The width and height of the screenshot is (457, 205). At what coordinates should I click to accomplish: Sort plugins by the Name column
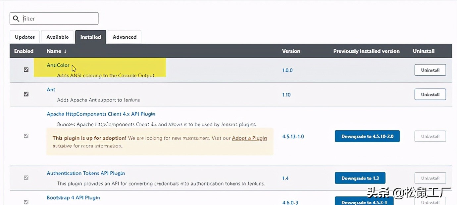pos(54,51)
